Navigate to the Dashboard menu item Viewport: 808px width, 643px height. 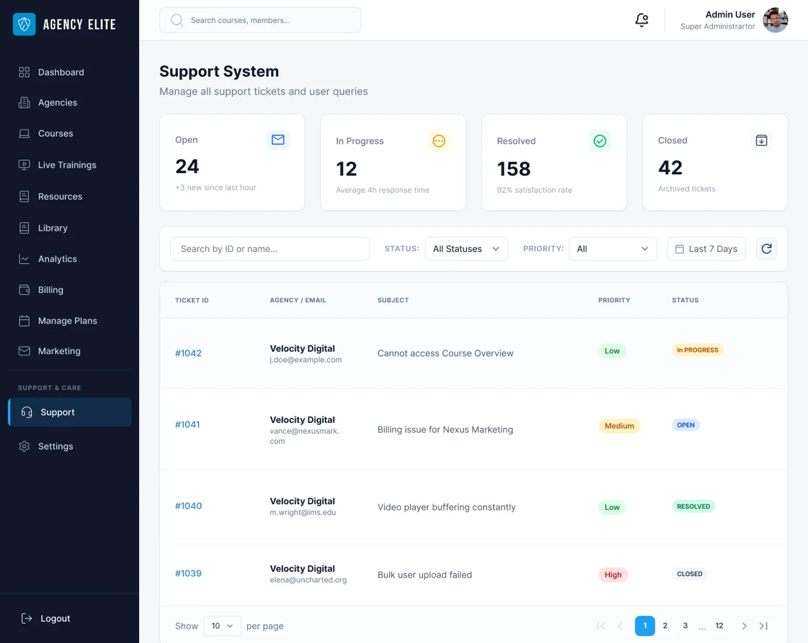pos(61,72)
